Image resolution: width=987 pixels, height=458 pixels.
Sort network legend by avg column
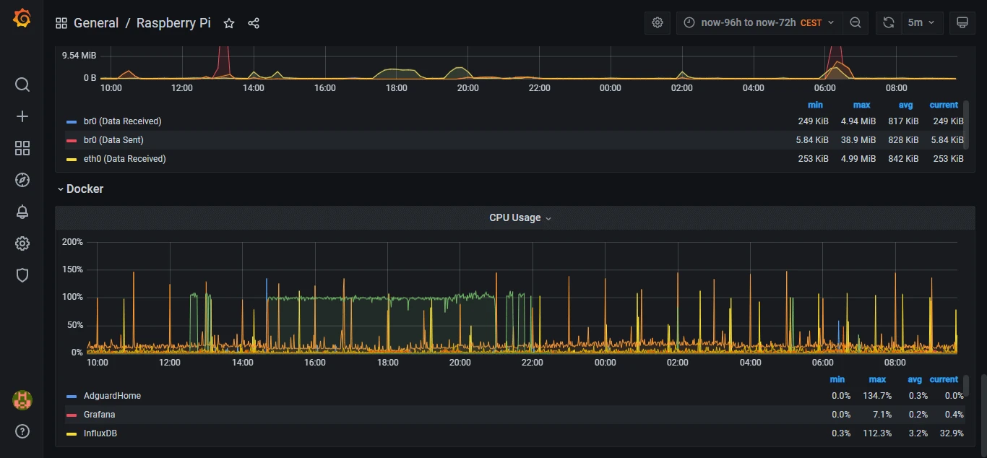(x=905, y=105)
